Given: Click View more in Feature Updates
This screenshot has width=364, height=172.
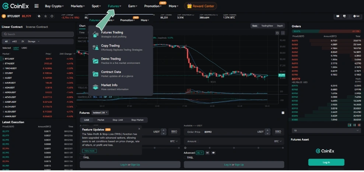Looking at the screenshot, I should tap(90, 151).
